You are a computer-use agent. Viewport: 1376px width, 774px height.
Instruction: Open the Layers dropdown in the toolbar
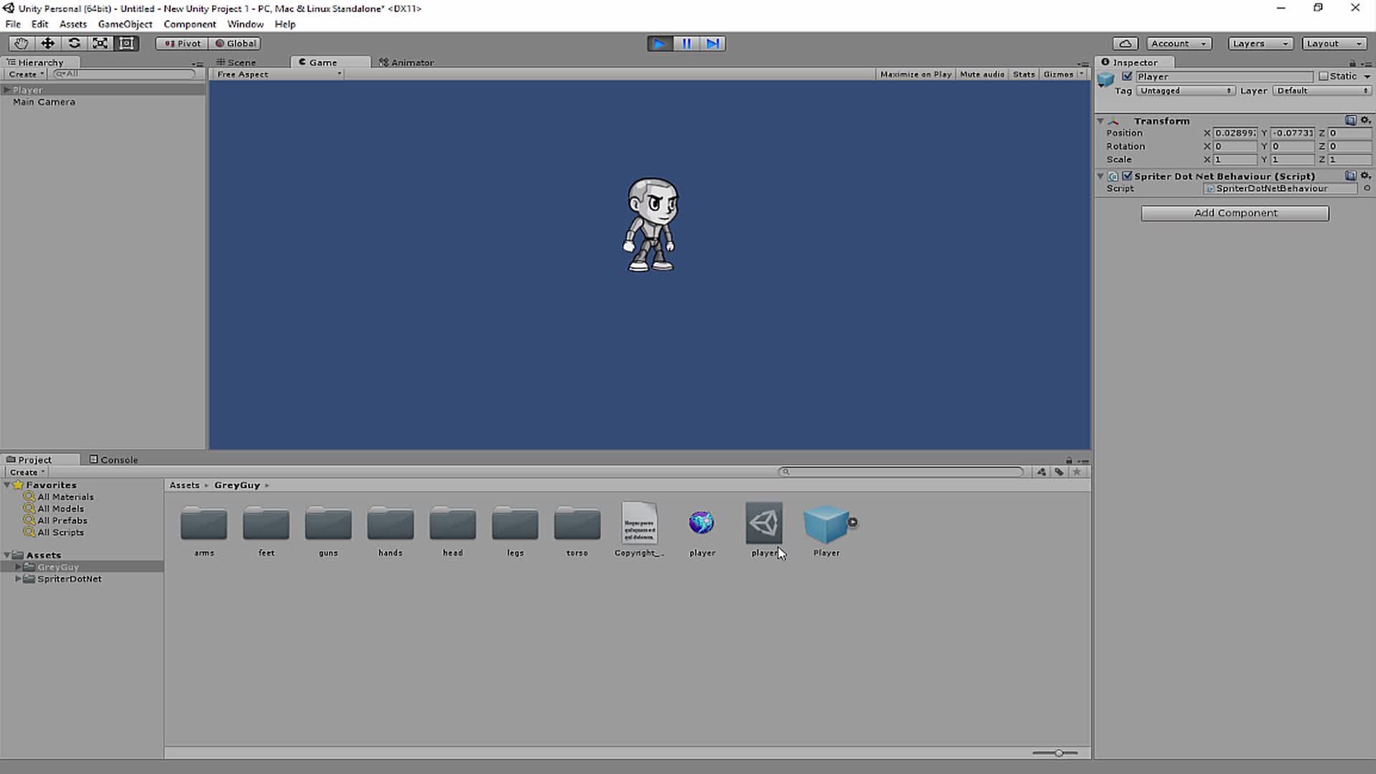click(x=1260, y=44)
